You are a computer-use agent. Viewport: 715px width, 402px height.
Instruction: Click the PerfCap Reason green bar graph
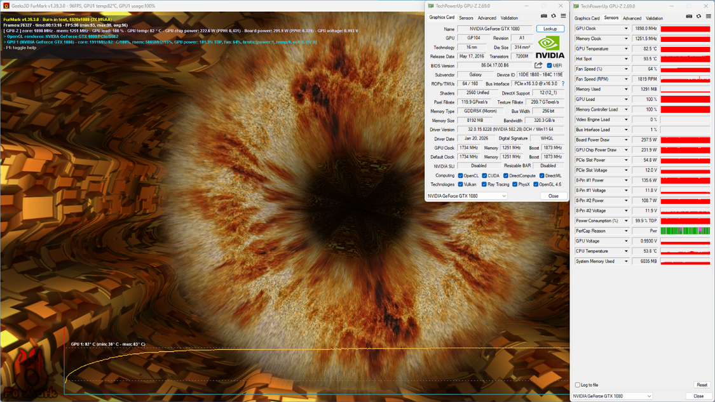pyautogui.click(x=685, y=231)
